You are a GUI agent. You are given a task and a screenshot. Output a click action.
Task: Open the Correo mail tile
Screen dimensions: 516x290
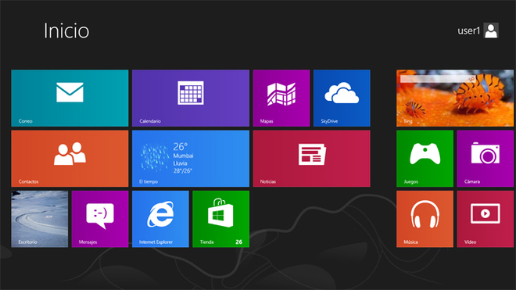(70, 98)
